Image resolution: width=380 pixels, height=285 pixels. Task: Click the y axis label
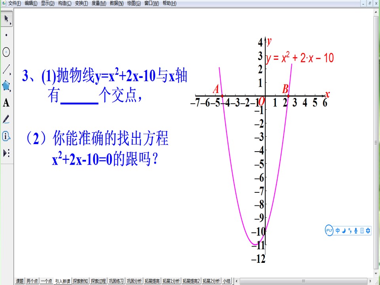(269, 42)
